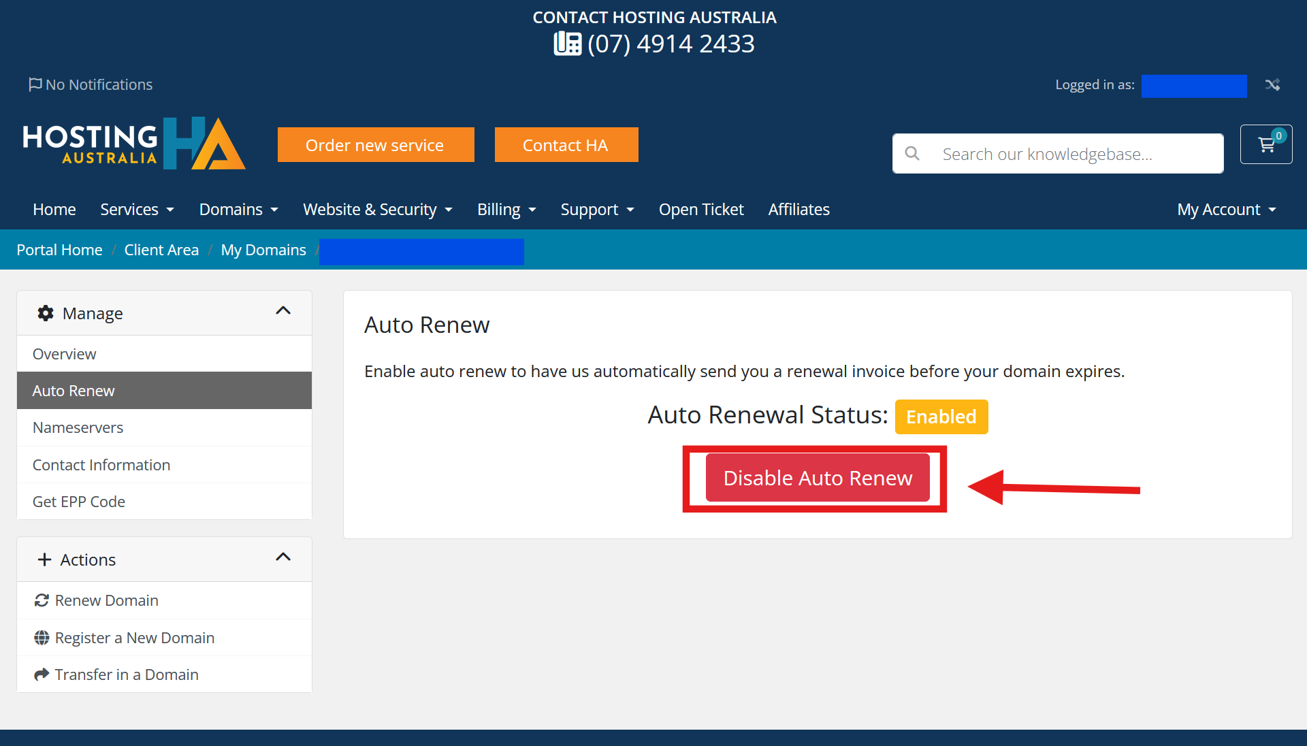Expand the Domains dropdown menu

(x=239, y=210)
